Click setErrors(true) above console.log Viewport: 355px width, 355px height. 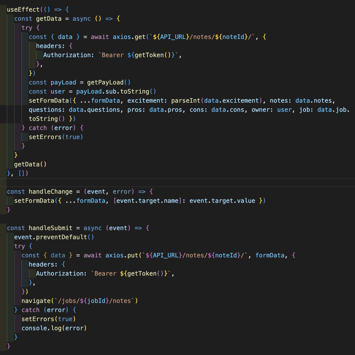(x=49, y=319)
